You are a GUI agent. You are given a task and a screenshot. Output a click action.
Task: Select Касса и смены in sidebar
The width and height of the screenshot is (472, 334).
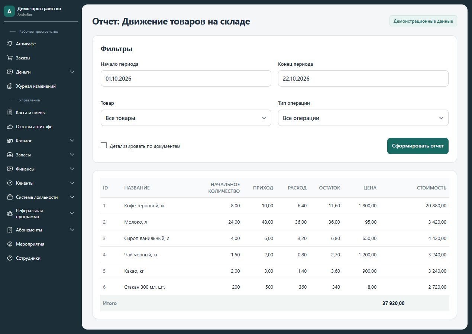tap(41, 113)
